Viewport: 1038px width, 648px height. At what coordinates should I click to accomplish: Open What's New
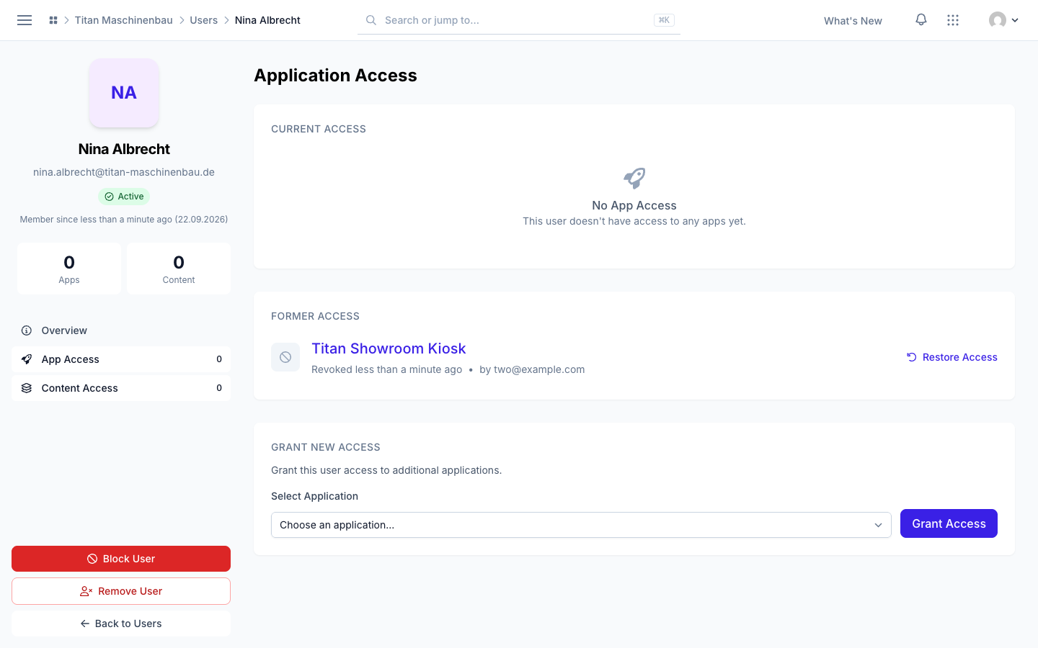pos(853,21)
